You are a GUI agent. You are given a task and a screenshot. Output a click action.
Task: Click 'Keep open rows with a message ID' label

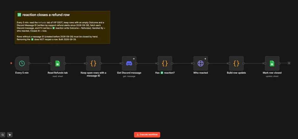tap(93, 74)
